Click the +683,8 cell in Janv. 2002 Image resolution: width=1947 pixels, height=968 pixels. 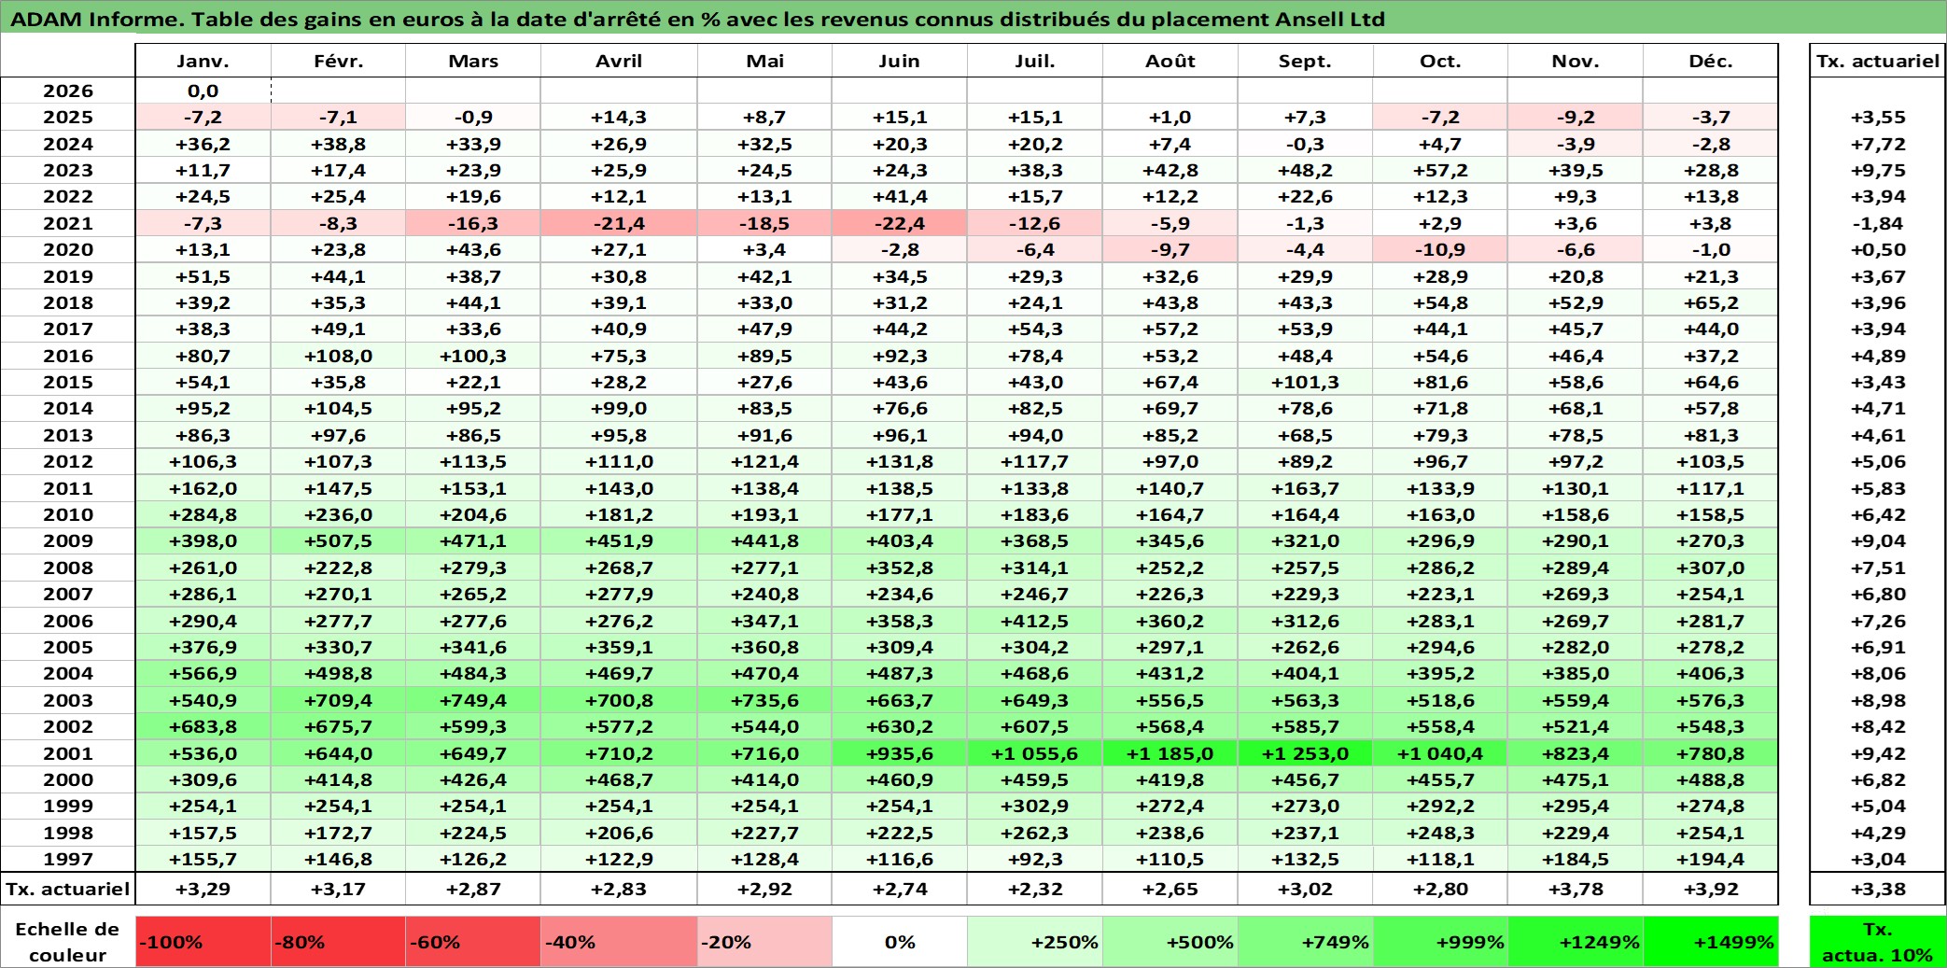click(203, 726)
